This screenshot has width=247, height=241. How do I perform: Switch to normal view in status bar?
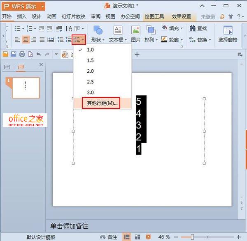[127, 237]
